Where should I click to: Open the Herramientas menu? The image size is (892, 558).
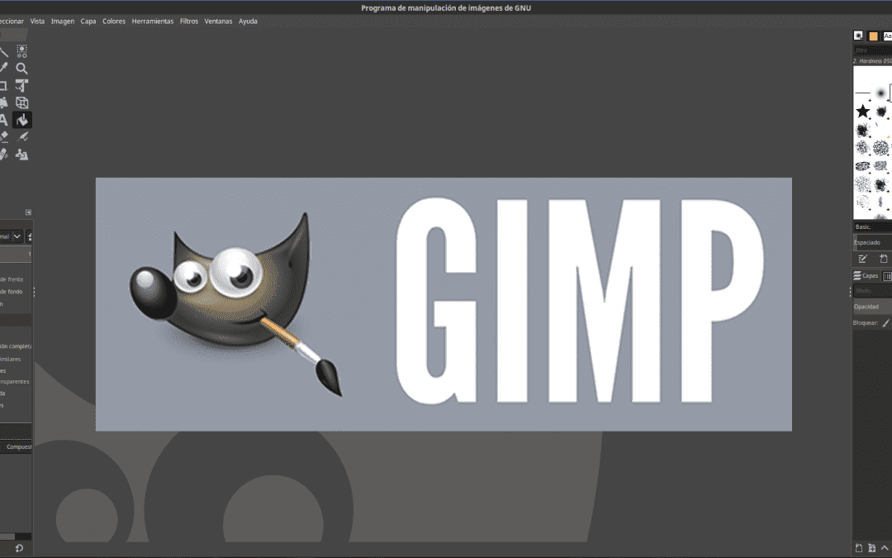153,21
